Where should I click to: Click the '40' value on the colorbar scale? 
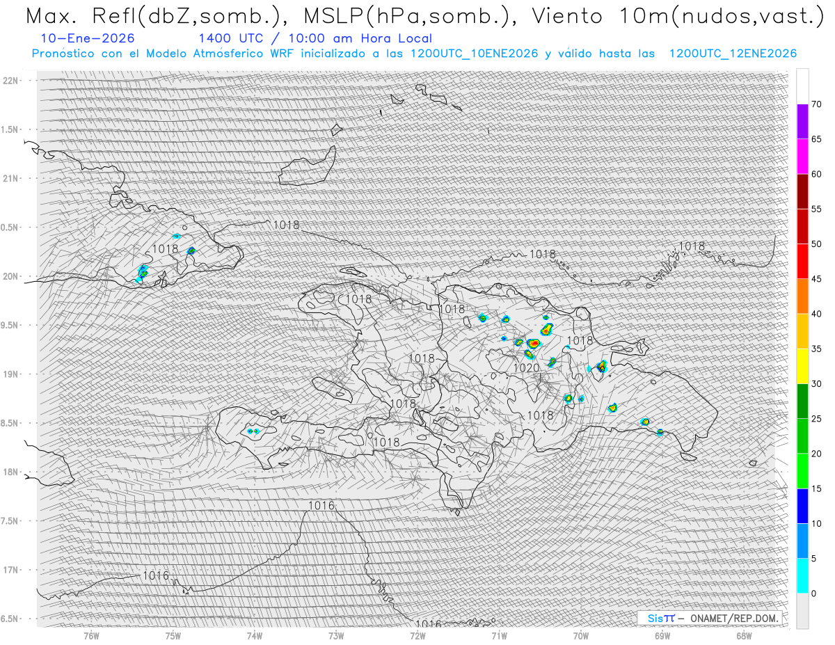point(816,314)
